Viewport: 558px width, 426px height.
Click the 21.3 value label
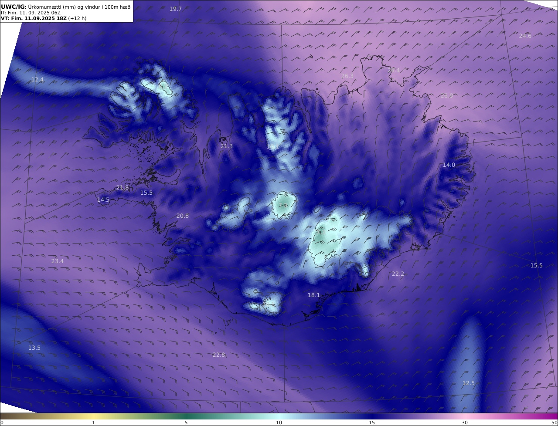(227, 146)
